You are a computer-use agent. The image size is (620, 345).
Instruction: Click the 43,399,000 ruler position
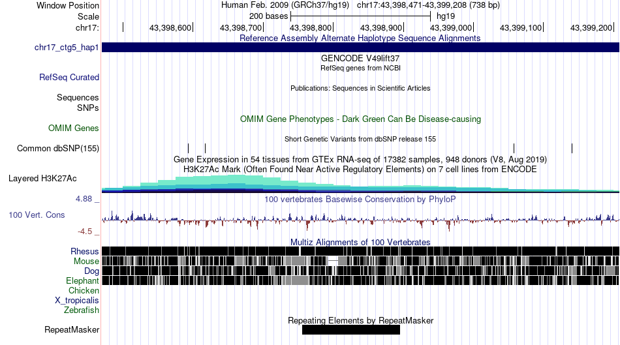pos(451,27)
